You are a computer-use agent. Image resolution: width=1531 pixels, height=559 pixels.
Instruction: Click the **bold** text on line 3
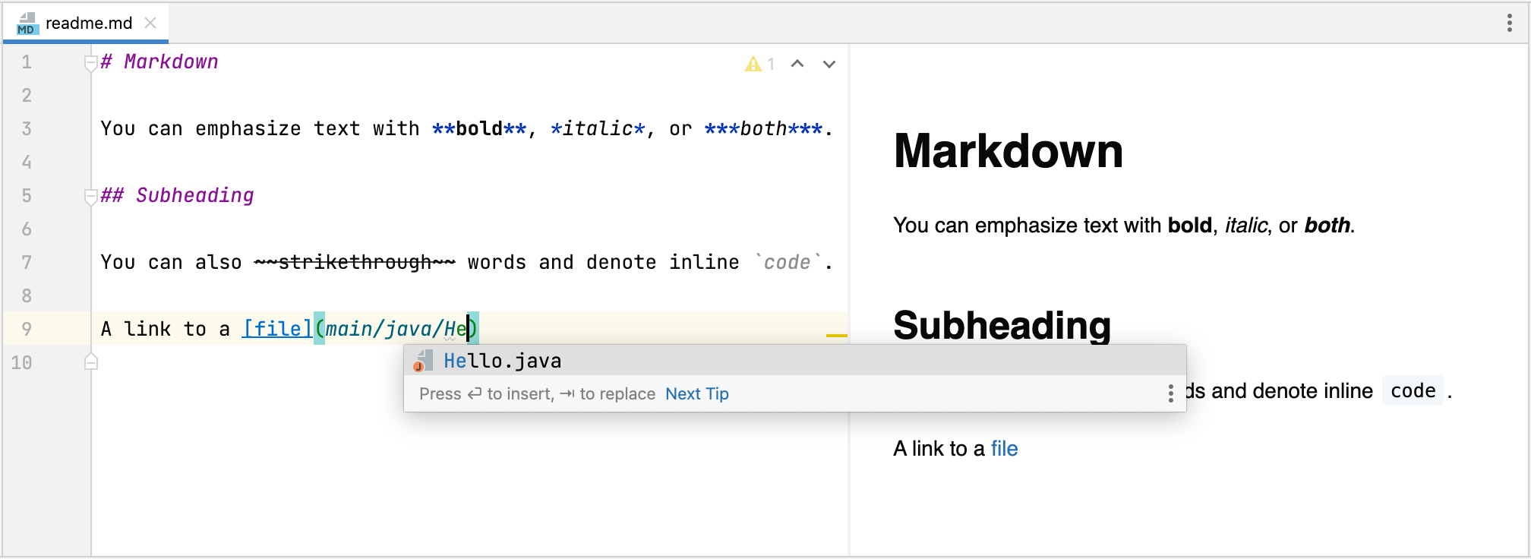[479, 128]
